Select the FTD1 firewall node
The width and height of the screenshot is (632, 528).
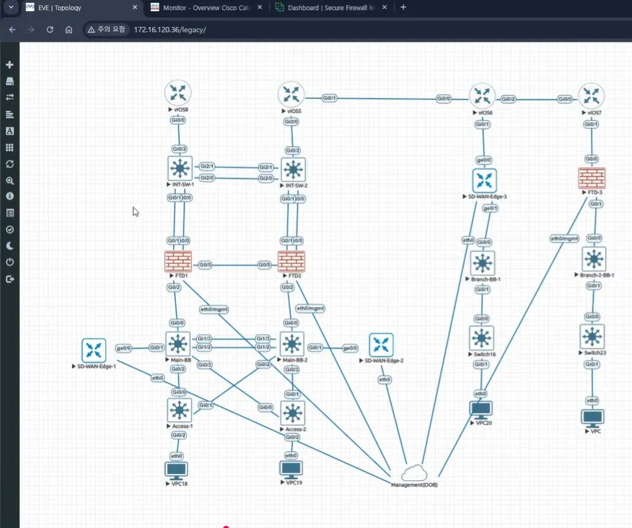178,261
